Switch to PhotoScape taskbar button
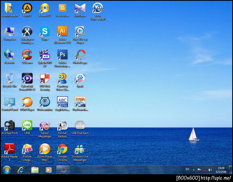 point(63,170)
